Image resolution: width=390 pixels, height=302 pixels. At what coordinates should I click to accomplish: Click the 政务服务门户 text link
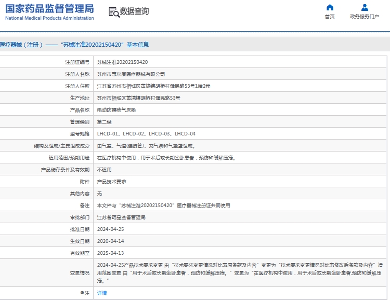pyautogui.click(x=365, y=17)
